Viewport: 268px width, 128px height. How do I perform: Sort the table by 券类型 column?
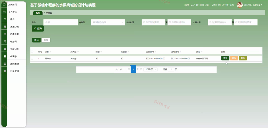(78, 52)
